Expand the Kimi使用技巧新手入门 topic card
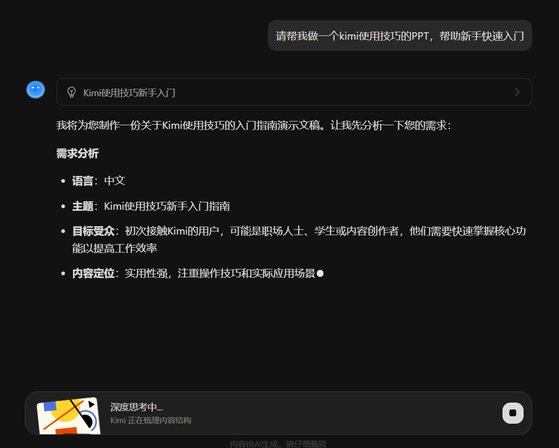The image size is (559, 448). click(294, 92)
